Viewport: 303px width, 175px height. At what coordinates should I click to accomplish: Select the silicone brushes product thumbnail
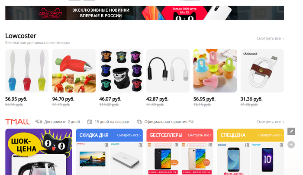[x=27, y=71]
